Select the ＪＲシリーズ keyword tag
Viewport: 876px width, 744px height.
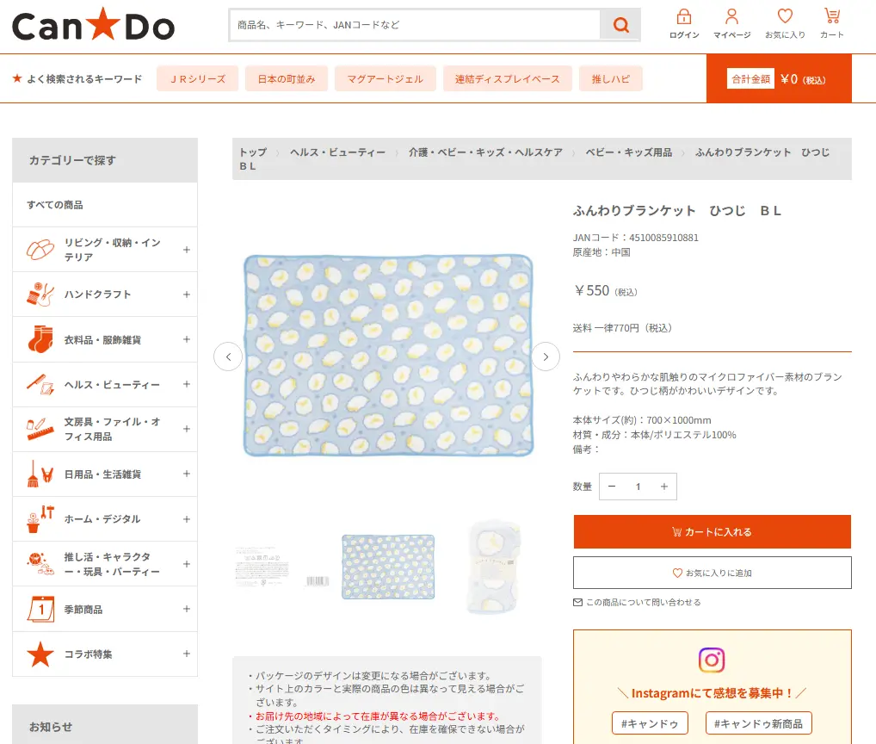(197, 78)
